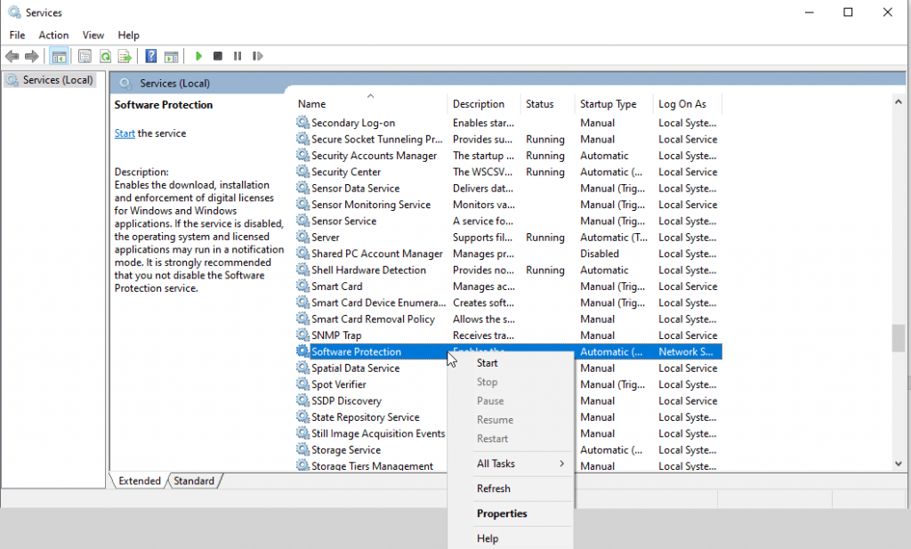Click the Refresh toolbar icon

click(x=105, y=56)
